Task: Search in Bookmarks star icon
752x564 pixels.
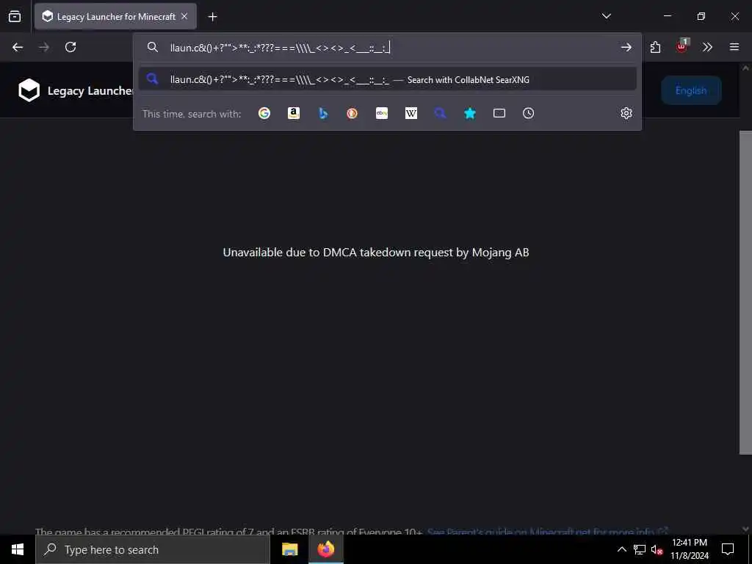Action: (x=470, y=113)
